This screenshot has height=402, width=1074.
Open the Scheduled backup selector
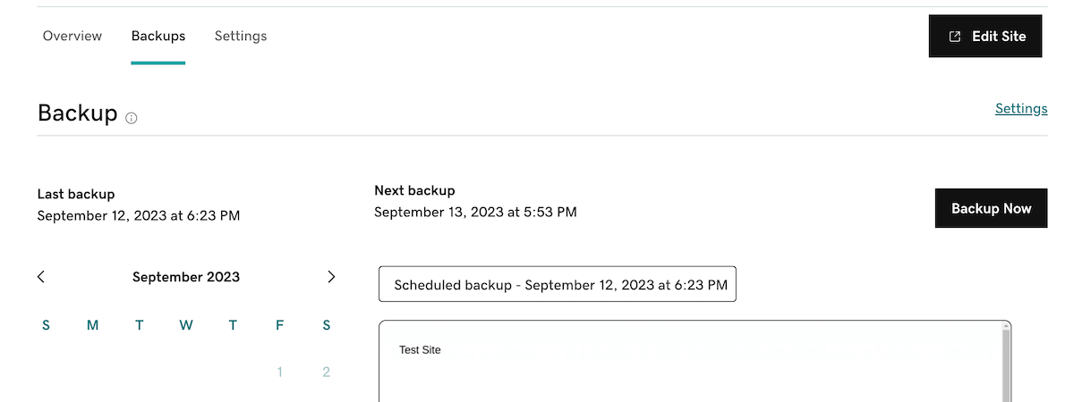click(x=557, y=284)
